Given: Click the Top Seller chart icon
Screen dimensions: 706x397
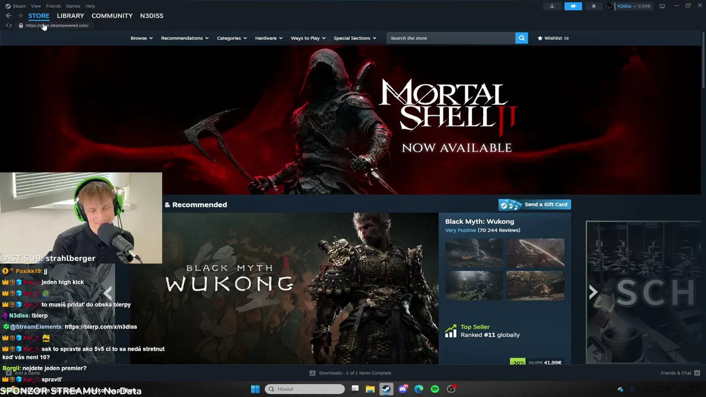Looking at the screenshot, I should point(451,331).
